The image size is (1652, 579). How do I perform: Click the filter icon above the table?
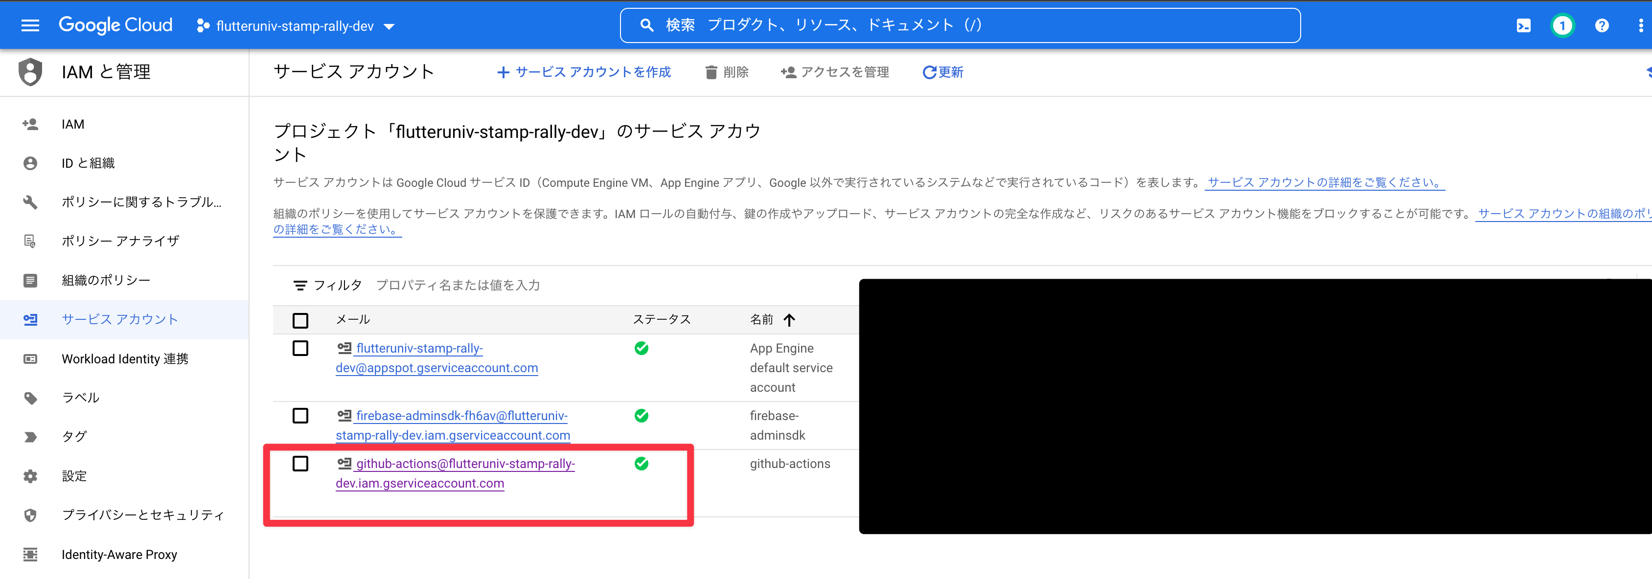(x=300, y=285)
